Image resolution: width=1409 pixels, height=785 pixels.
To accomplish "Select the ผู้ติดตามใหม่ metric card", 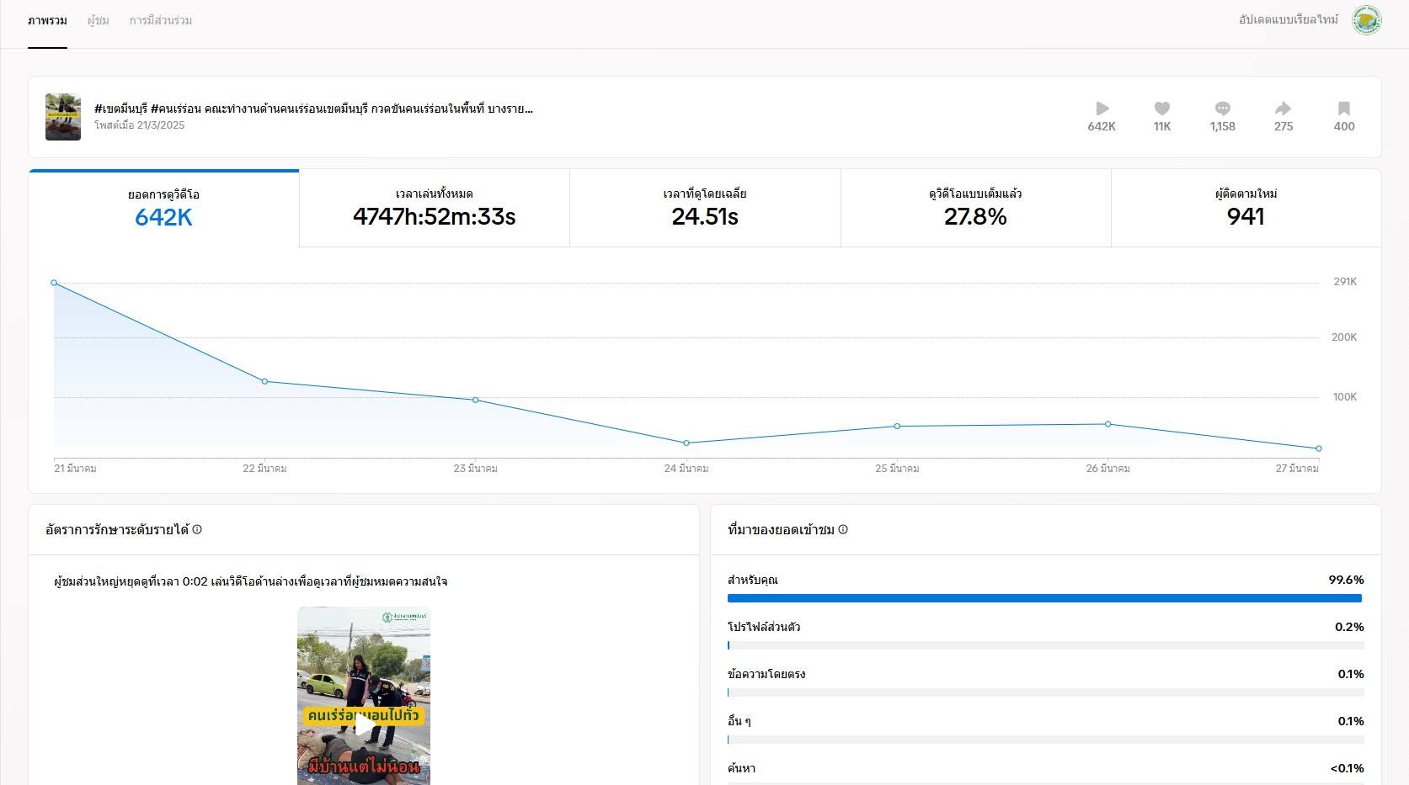I will click(x=1246, y=209).
